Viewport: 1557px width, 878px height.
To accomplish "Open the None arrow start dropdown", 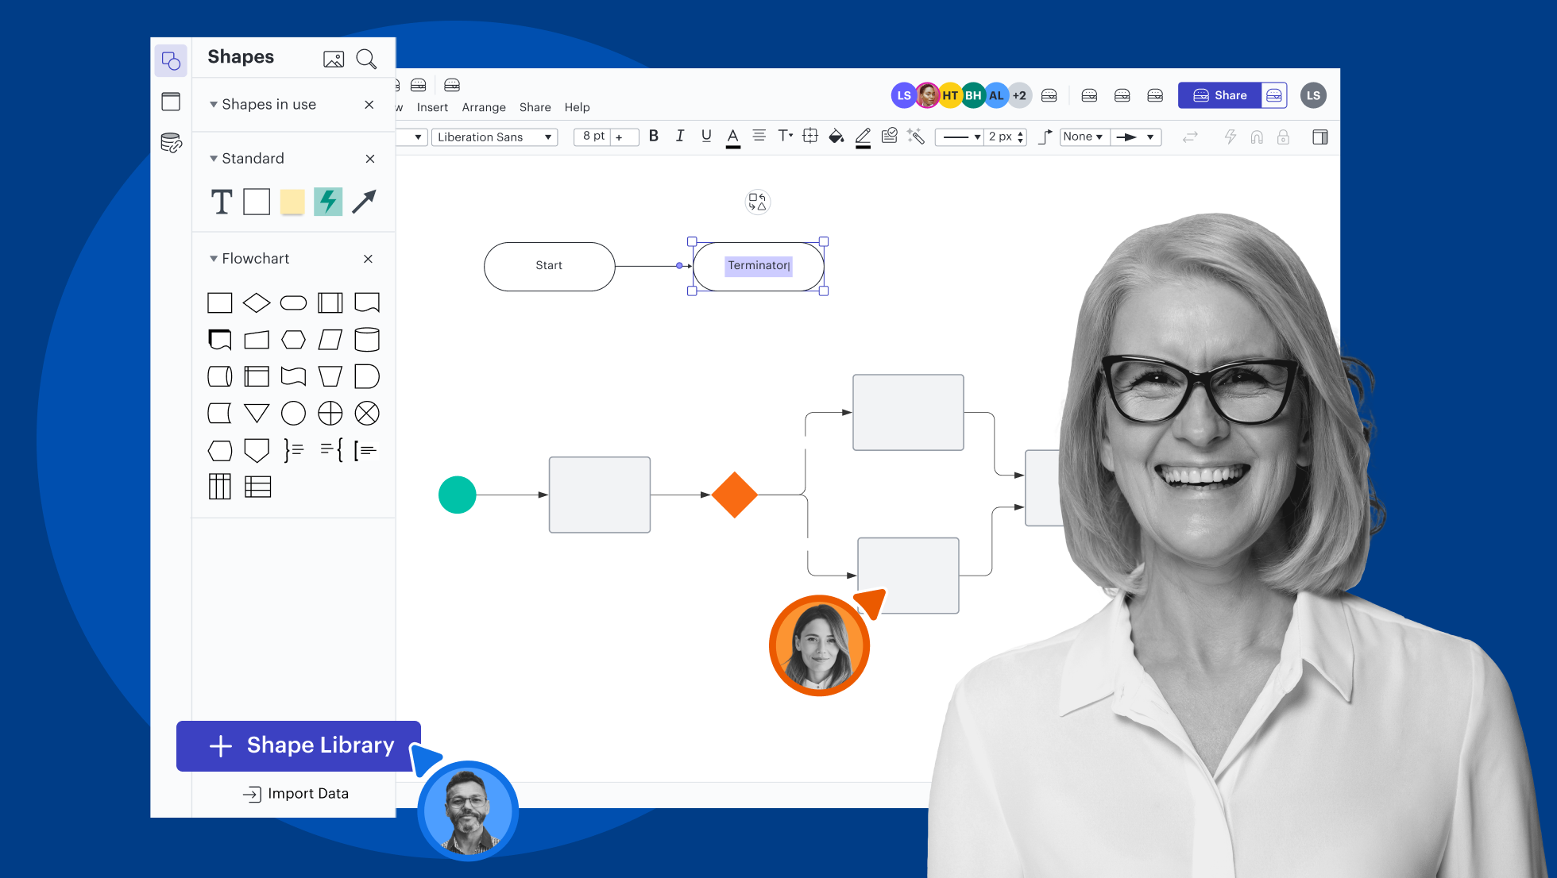I will coord(1083,137).
